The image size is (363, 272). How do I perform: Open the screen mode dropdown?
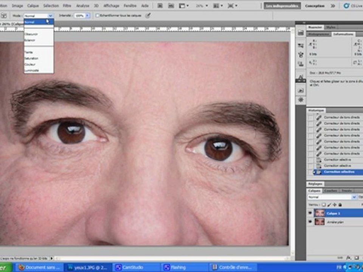coord(232,6)
